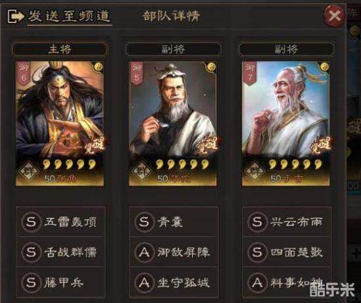This screenshot has height=303, width=361.
Task: Click the 御 5 cost ribbon on 华佗 card
Action: 136,73
